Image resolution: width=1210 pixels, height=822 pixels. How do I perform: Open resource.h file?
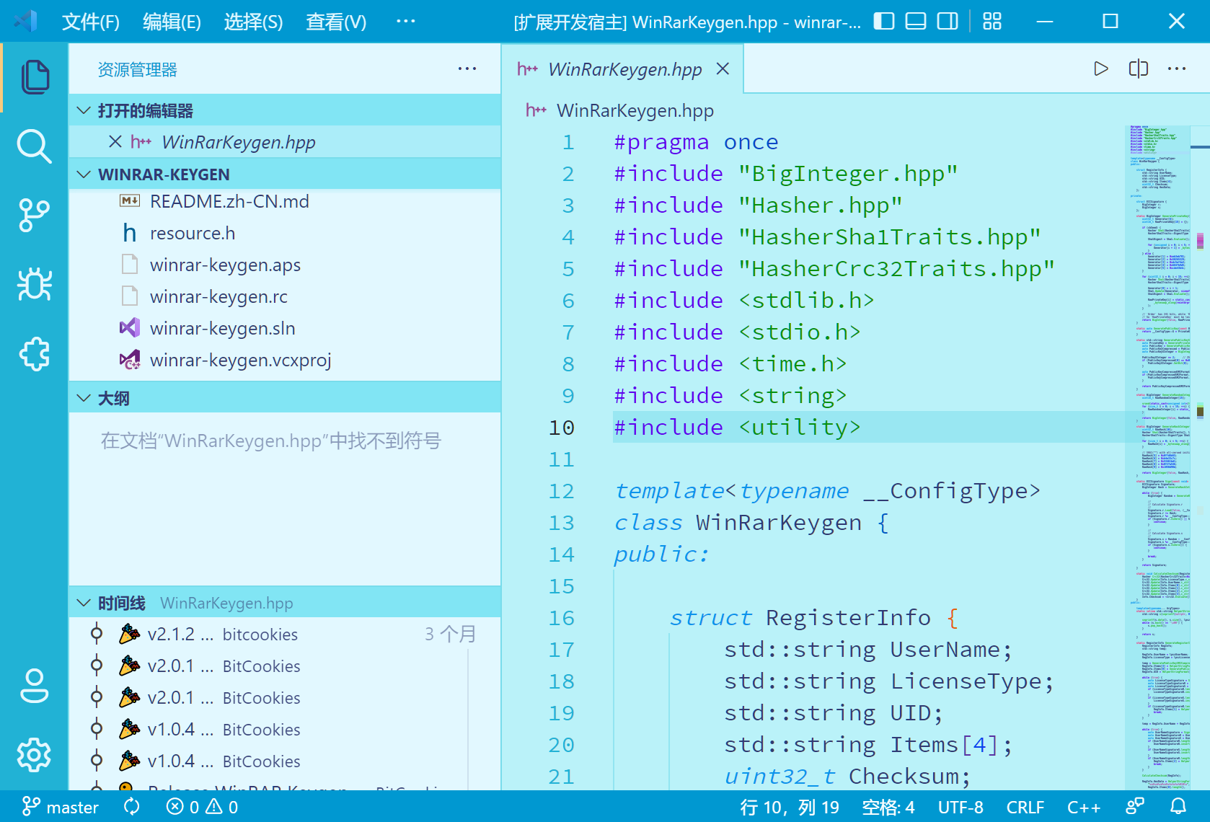[285, 233]
